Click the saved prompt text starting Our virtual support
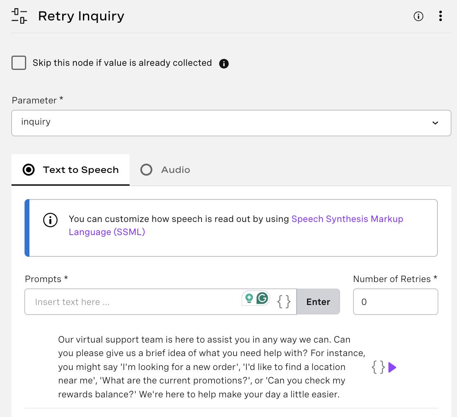The height and width of the screenshot is (417, 457). pyautogui.click(x=212, y=367)
